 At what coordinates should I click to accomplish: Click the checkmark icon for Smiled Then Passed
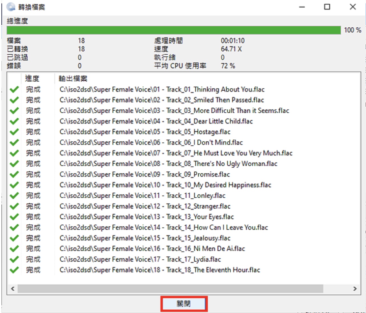[14, 100]
